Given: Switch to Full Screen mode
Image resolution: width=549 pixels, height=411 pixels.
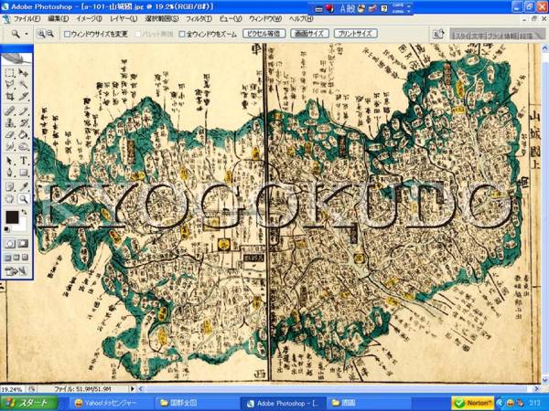Looking at the screenshot, I should [26, 258].
